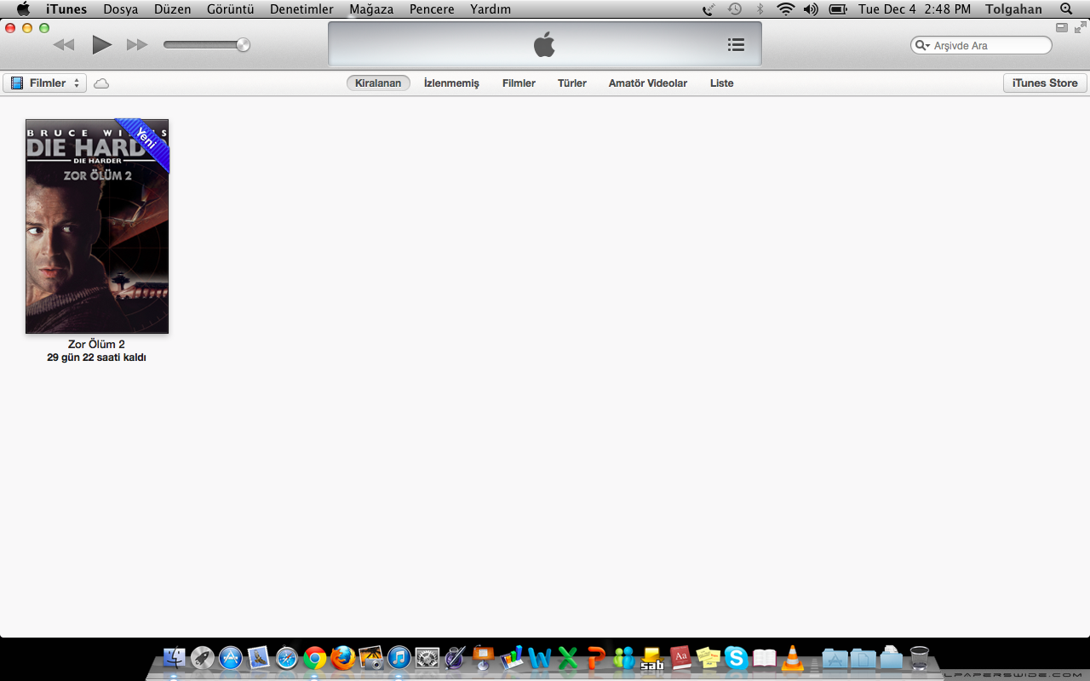
Task: Open the Trash in the Dock
Action: pos(920,657)
